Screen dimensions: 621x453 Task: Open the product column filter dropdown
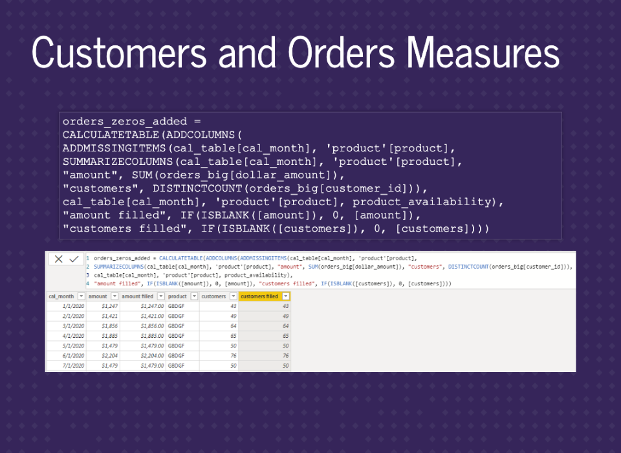pyautogui.click(x=193, y=296)
